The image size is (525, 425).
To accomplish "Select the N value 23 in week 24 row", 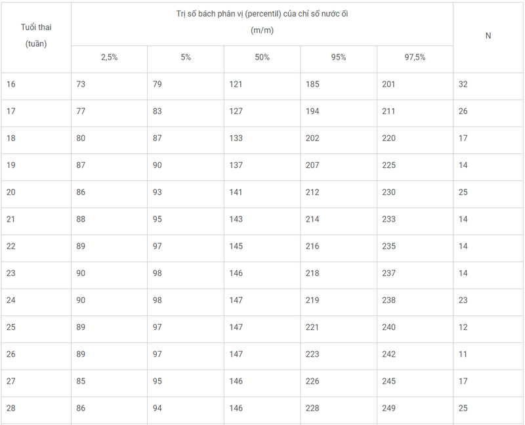I will (x=463, y=300).
